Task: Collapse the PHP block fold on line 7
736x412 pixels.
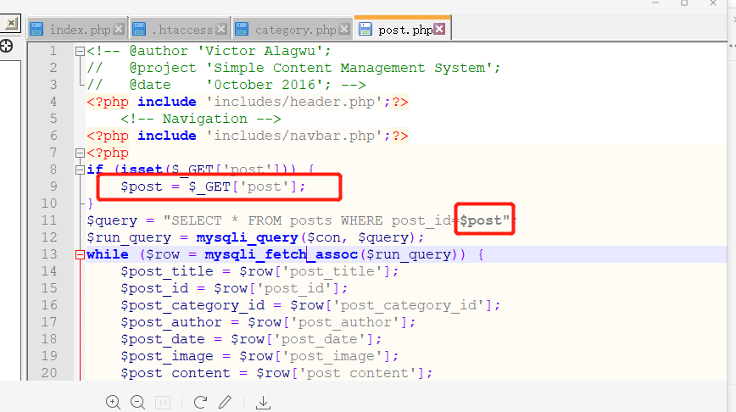Action: [x=80, y=153]
